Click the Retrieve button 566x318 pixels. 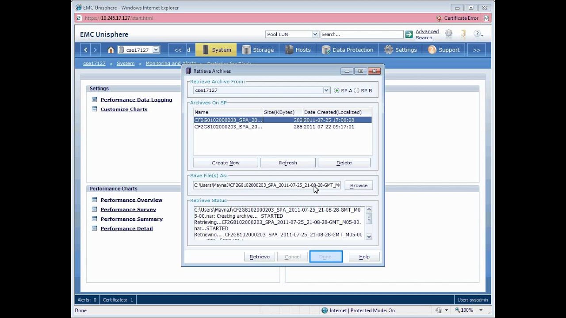tap(260, 257)
